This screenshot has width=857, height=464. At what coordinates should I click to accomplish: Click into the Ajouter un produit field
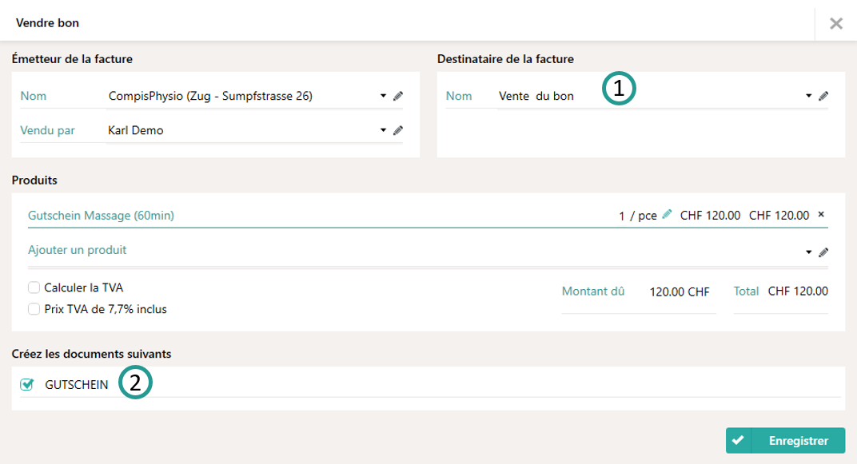[x=320, y=251]
